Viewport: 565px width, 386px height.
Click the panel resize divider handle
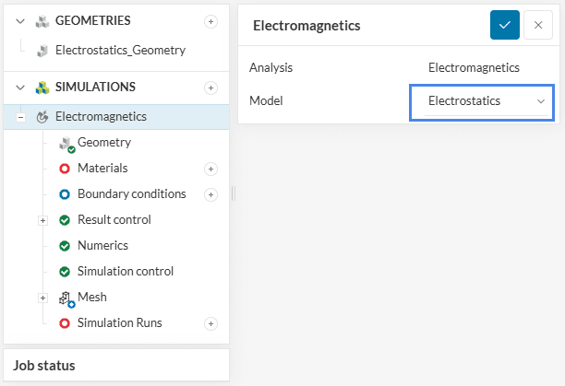click(x=233, y=193)
